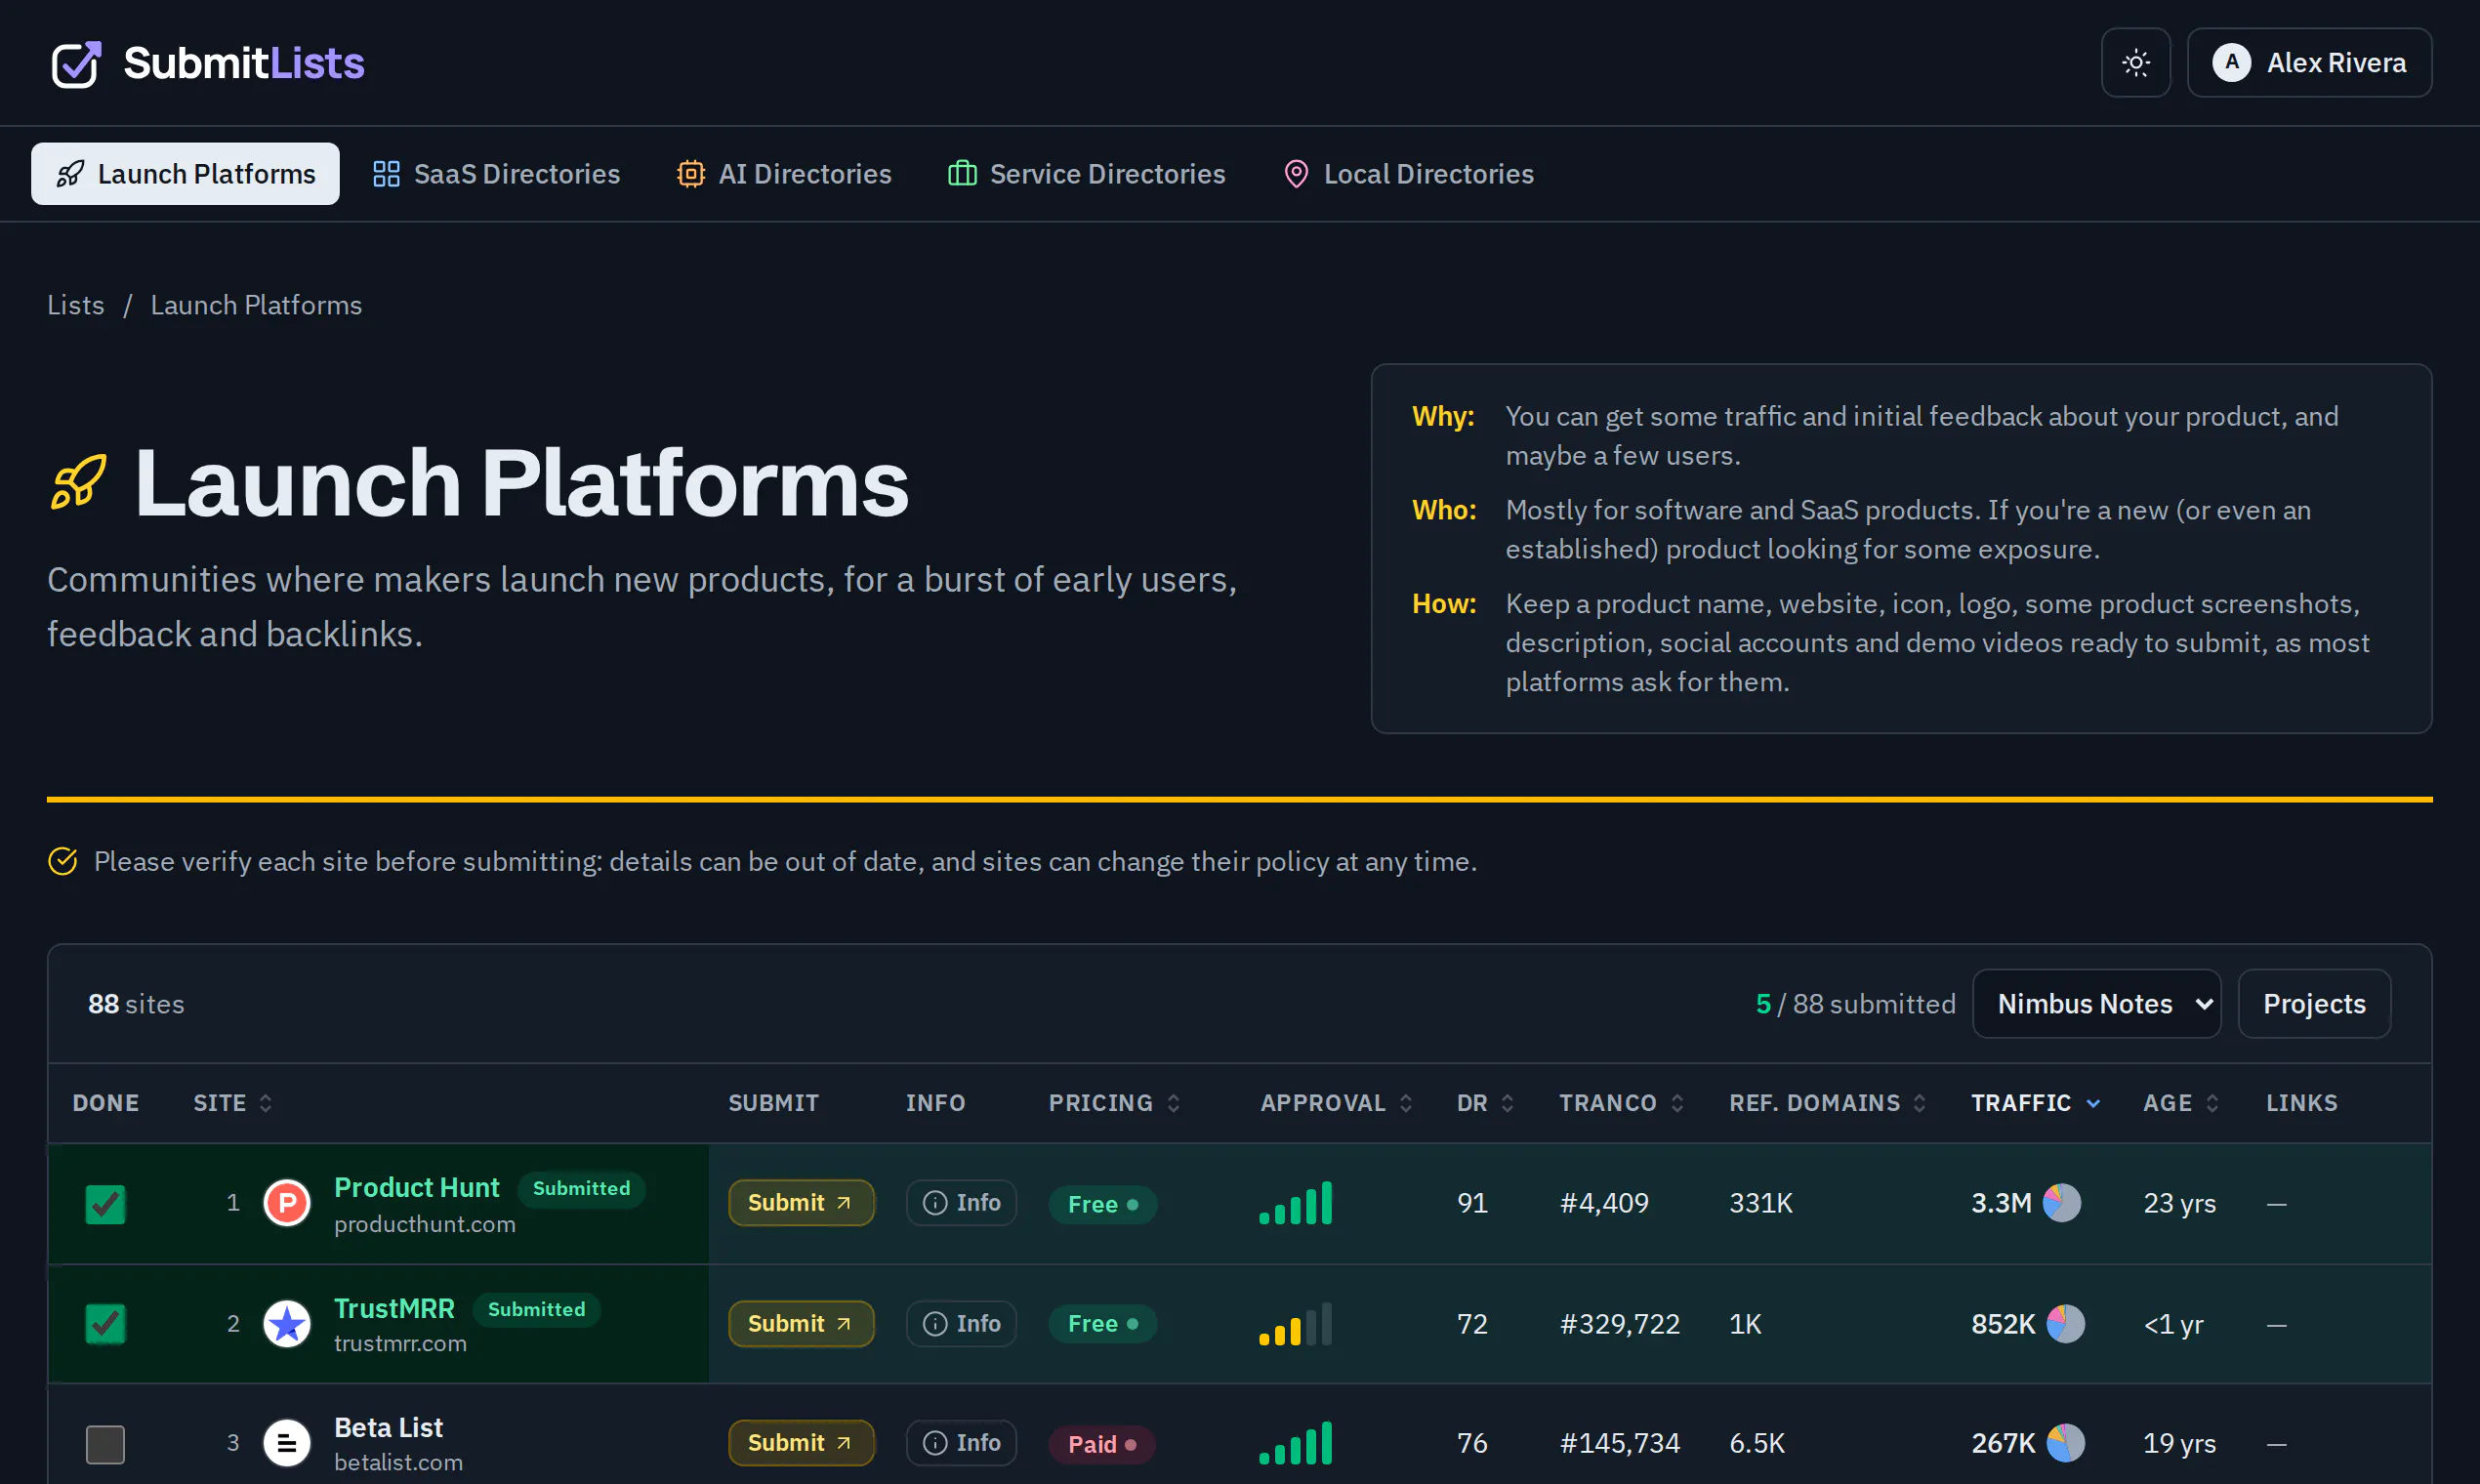Sort table by Pricing column
Screen dimensions: 2480x1484
(x=1114, y=1103)
